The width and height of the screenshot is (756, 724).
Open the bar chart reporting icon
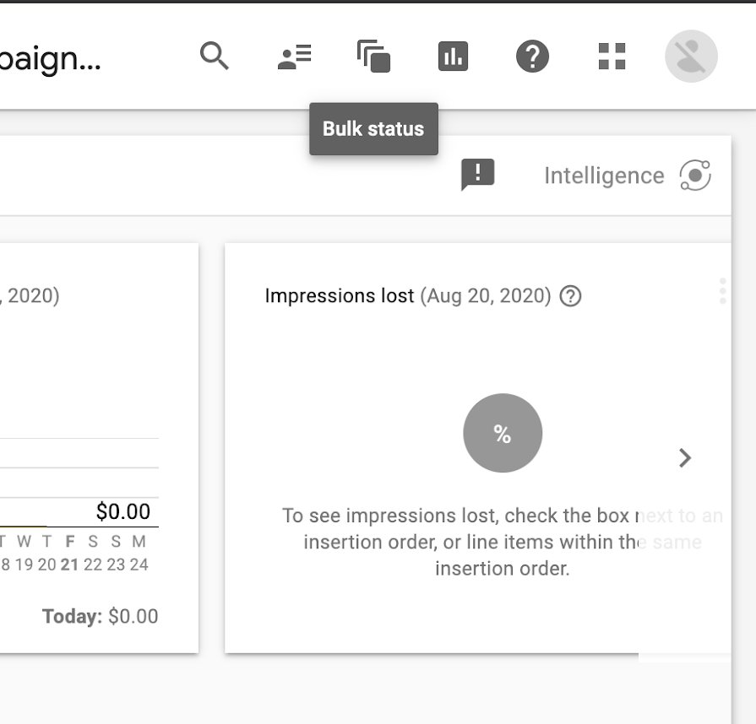coord(453,57)
